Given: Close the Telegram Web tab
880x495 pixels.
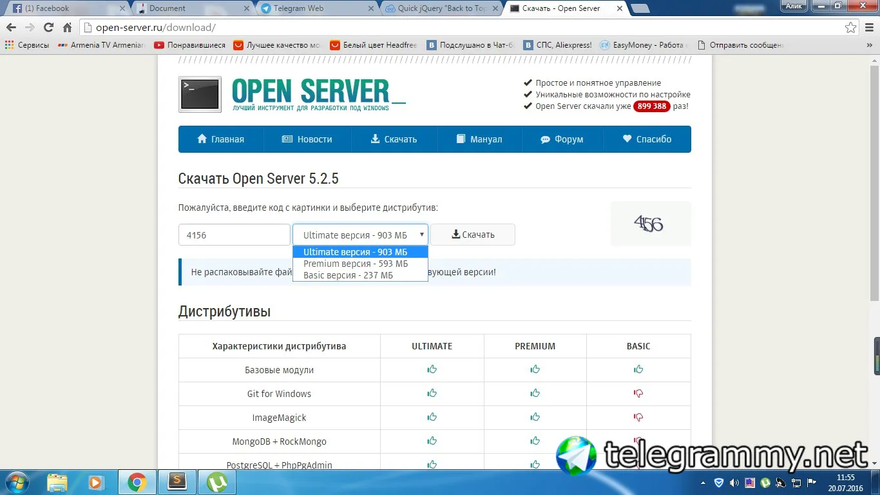Looking at the screenshot, I should point(370,8).
